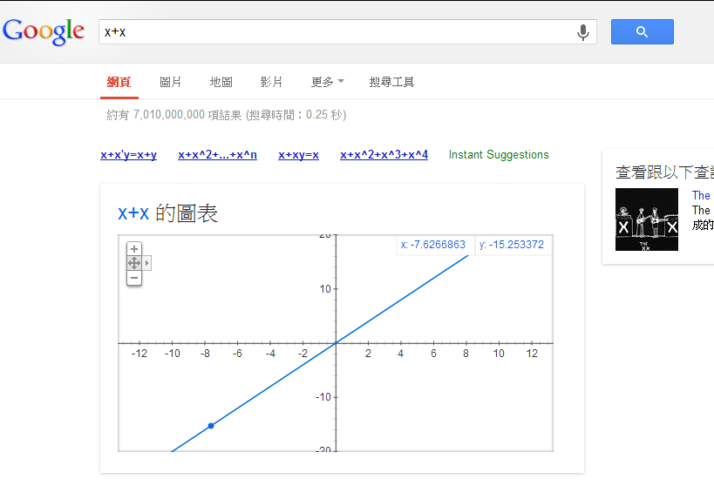Expand the graph pan options arrow
The image size is (714, 486).
[x=146, y=263]
